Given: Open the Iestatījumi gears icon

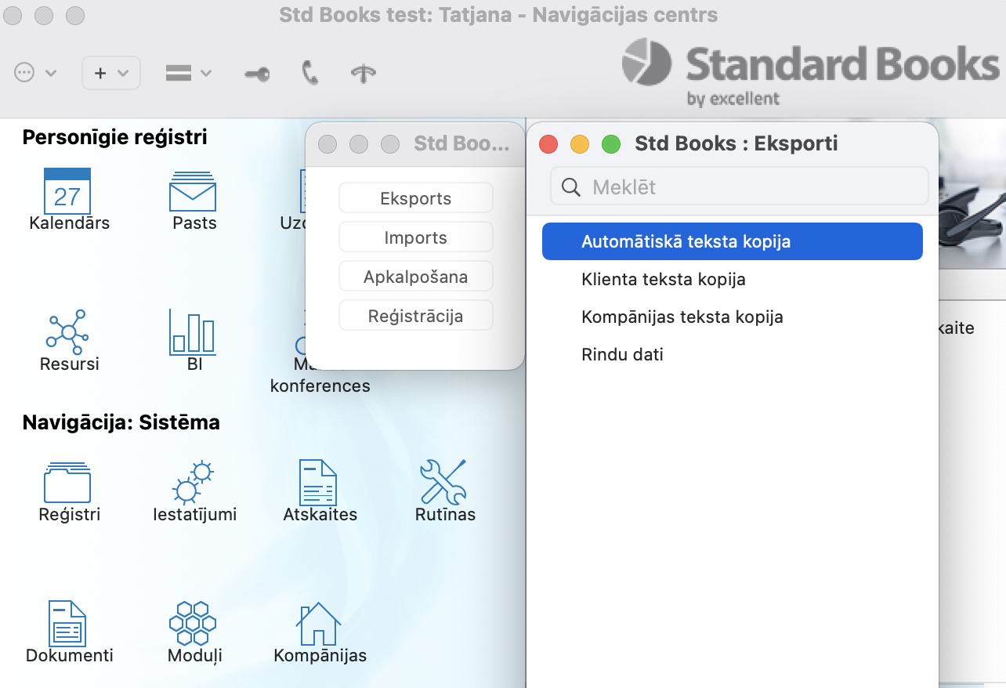Looking at the screenshot, I should pos(194,482).
